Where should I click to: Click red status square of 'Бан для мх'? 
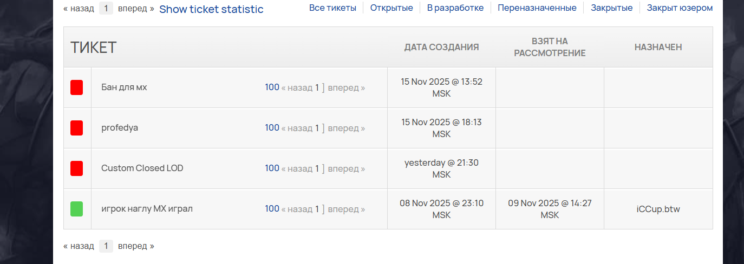pyautogui.click(x=76, y=87)
